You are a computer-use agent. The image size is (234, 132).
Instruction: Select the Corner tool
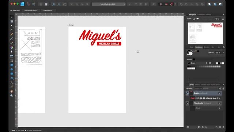click(12, 30)
